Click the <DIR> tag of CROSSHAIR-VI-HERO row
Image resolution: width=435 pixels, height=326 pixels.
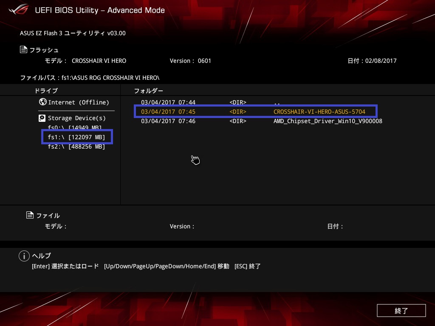[238, 112]
